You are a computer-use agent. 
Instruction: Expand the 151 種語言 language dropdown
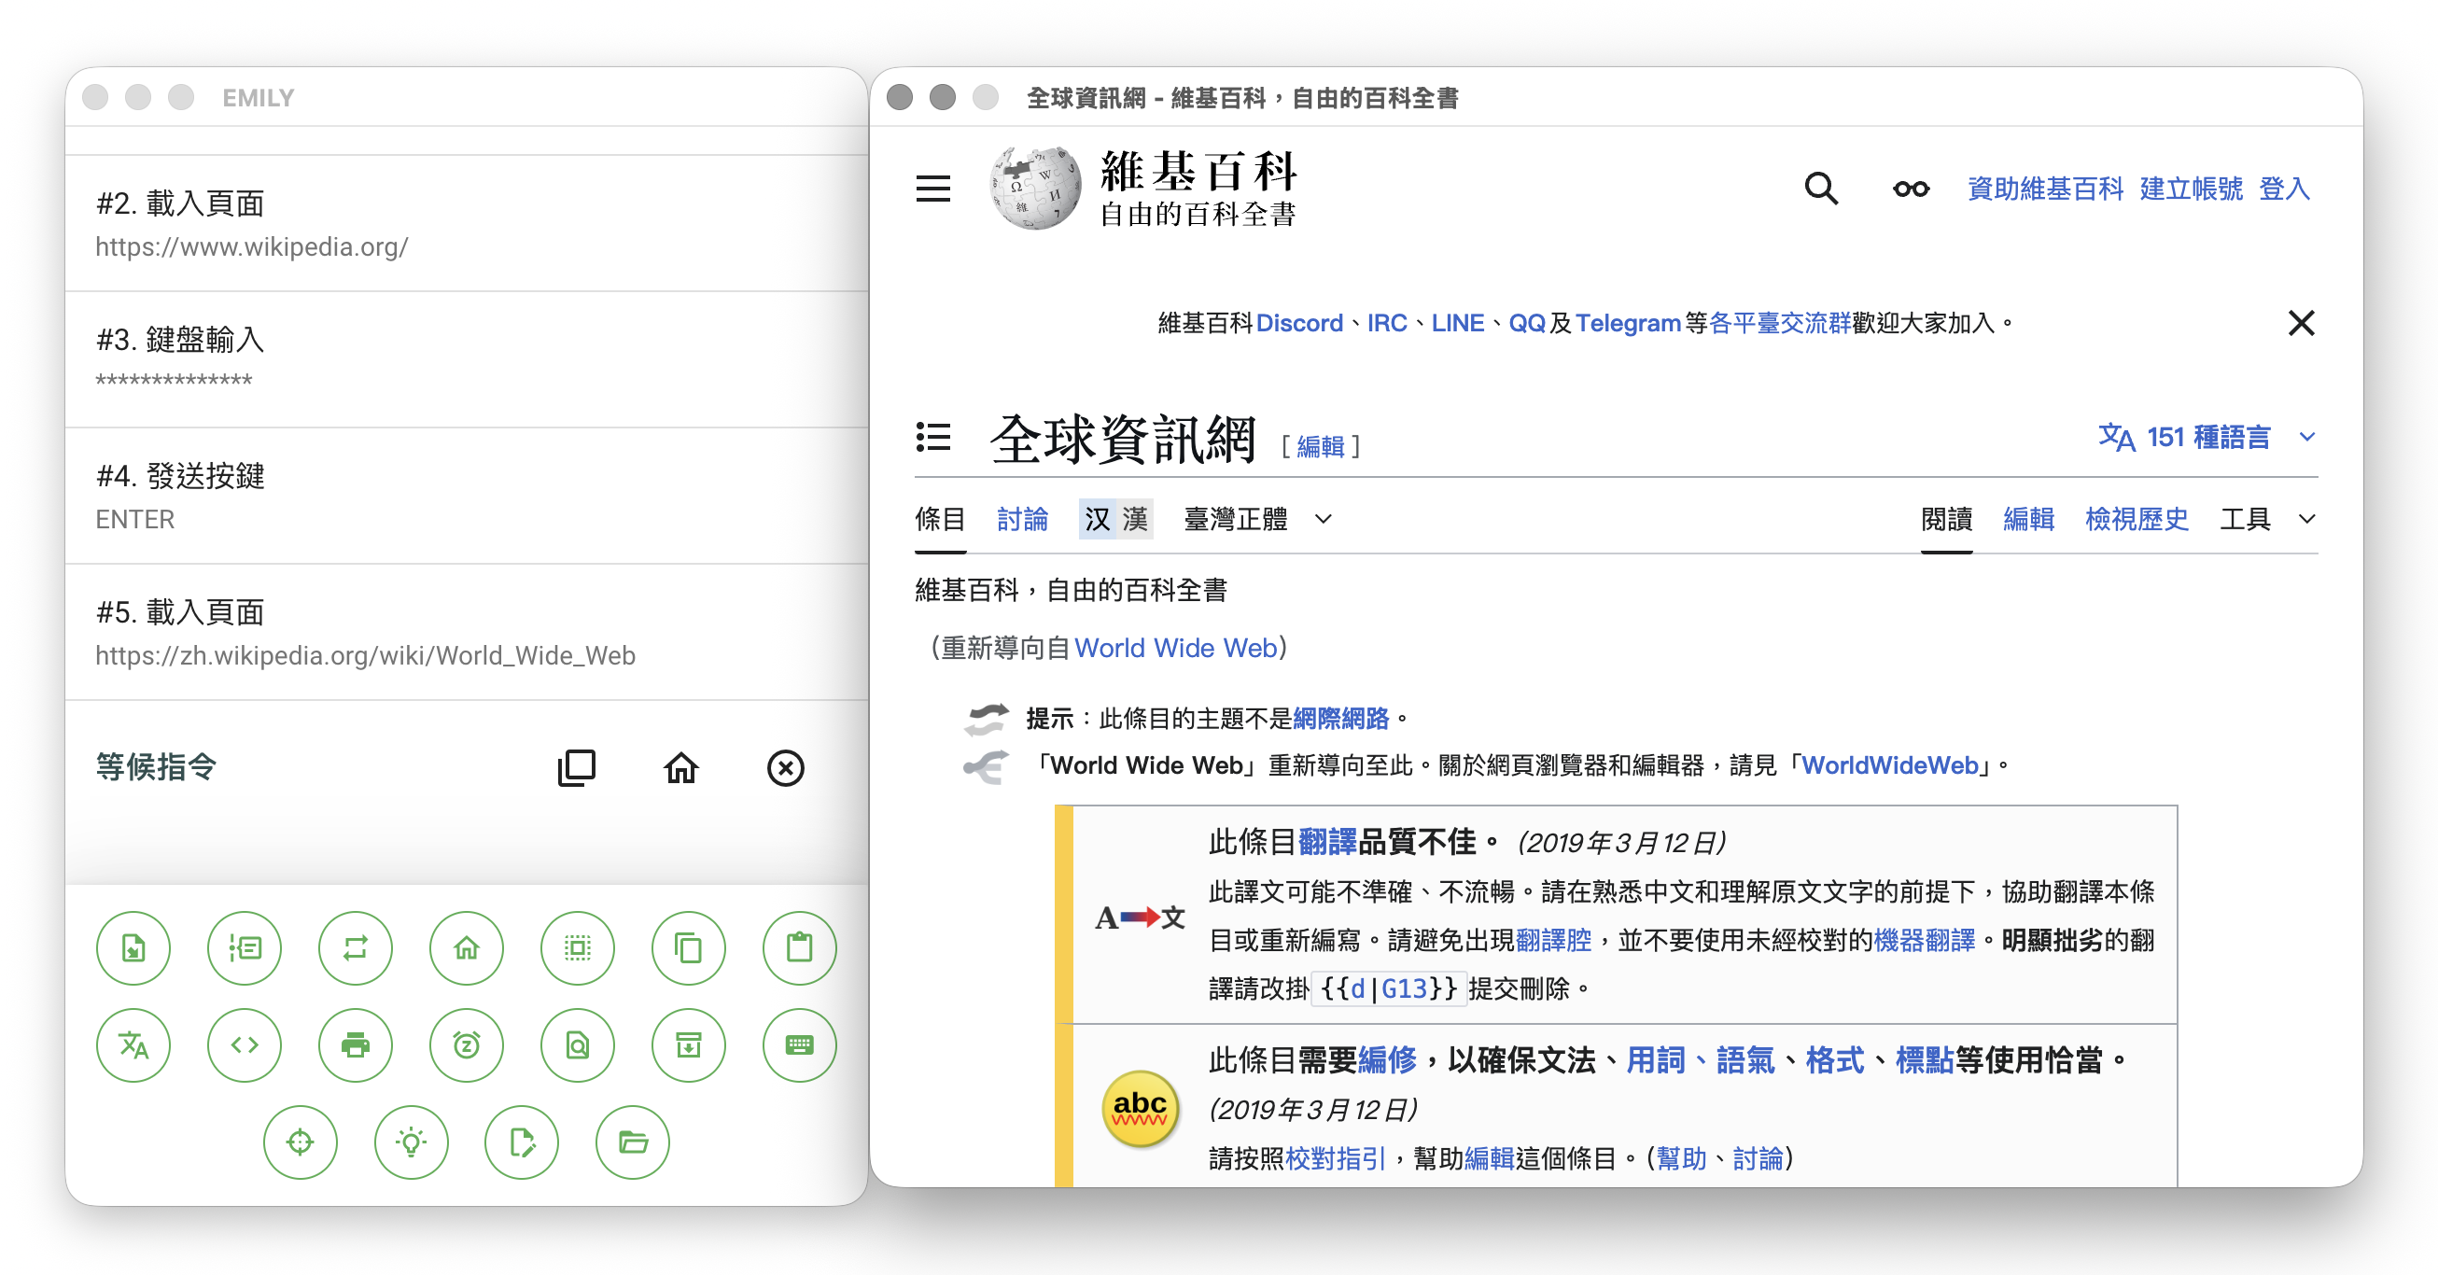point(2206,438)
